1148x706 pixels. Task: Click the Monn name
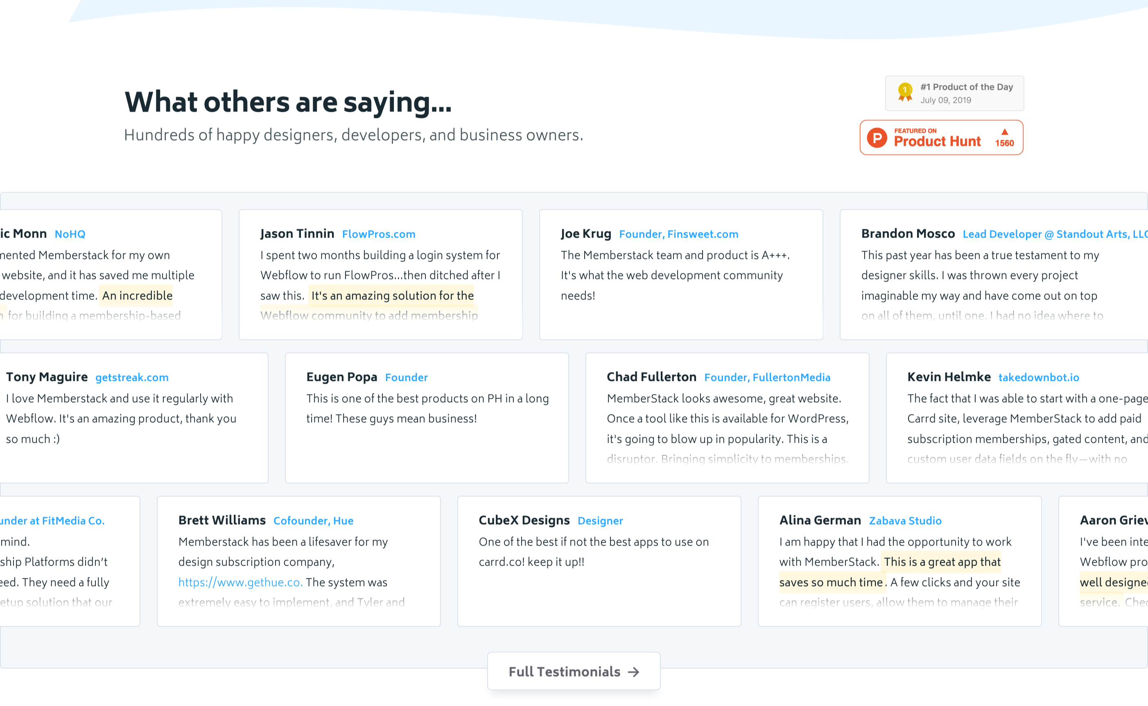click(23, 233)
